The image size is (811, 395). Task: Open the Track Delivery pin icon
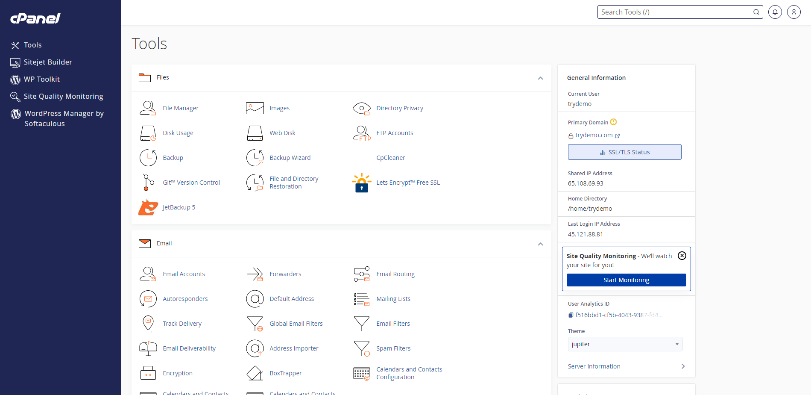[x=148, y=324]
